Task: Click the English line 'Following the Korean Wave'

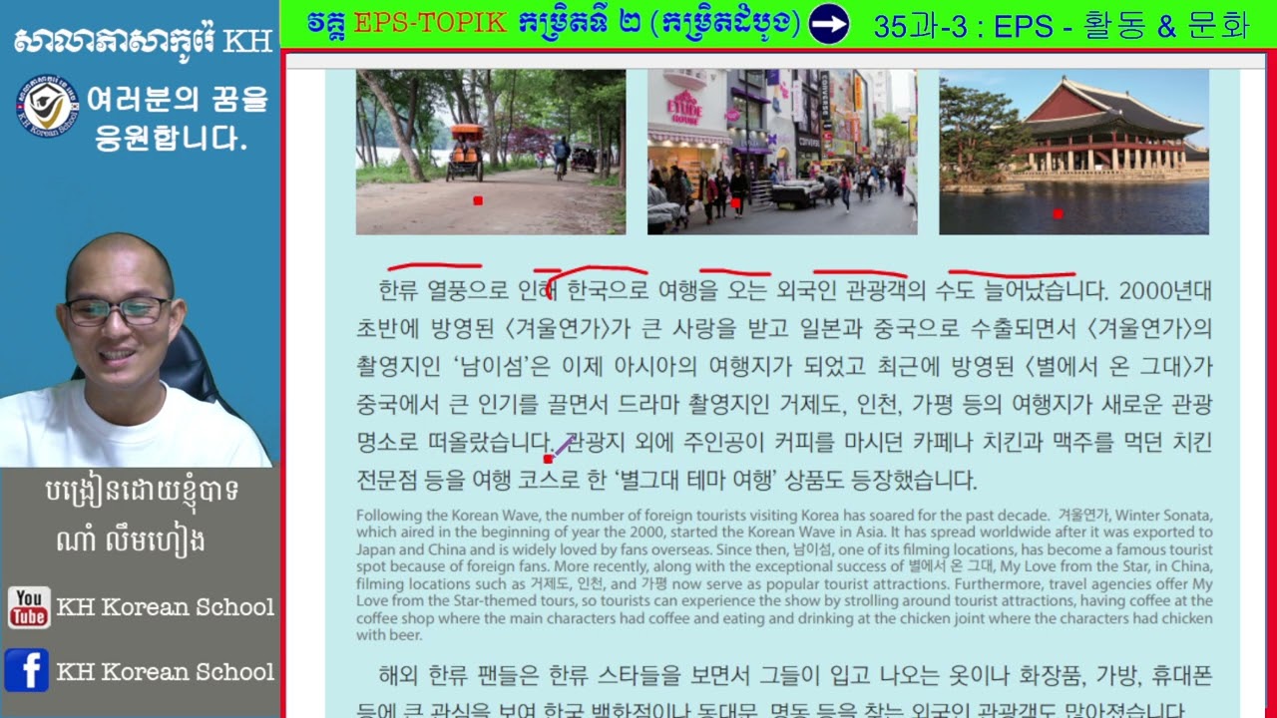Action: 784,516
